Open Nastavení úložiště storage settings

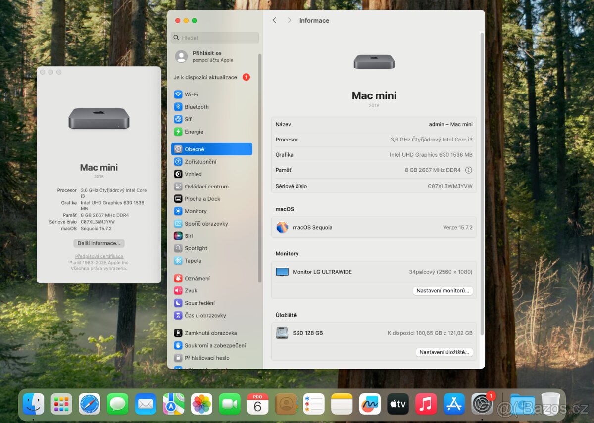coord(444,352)
